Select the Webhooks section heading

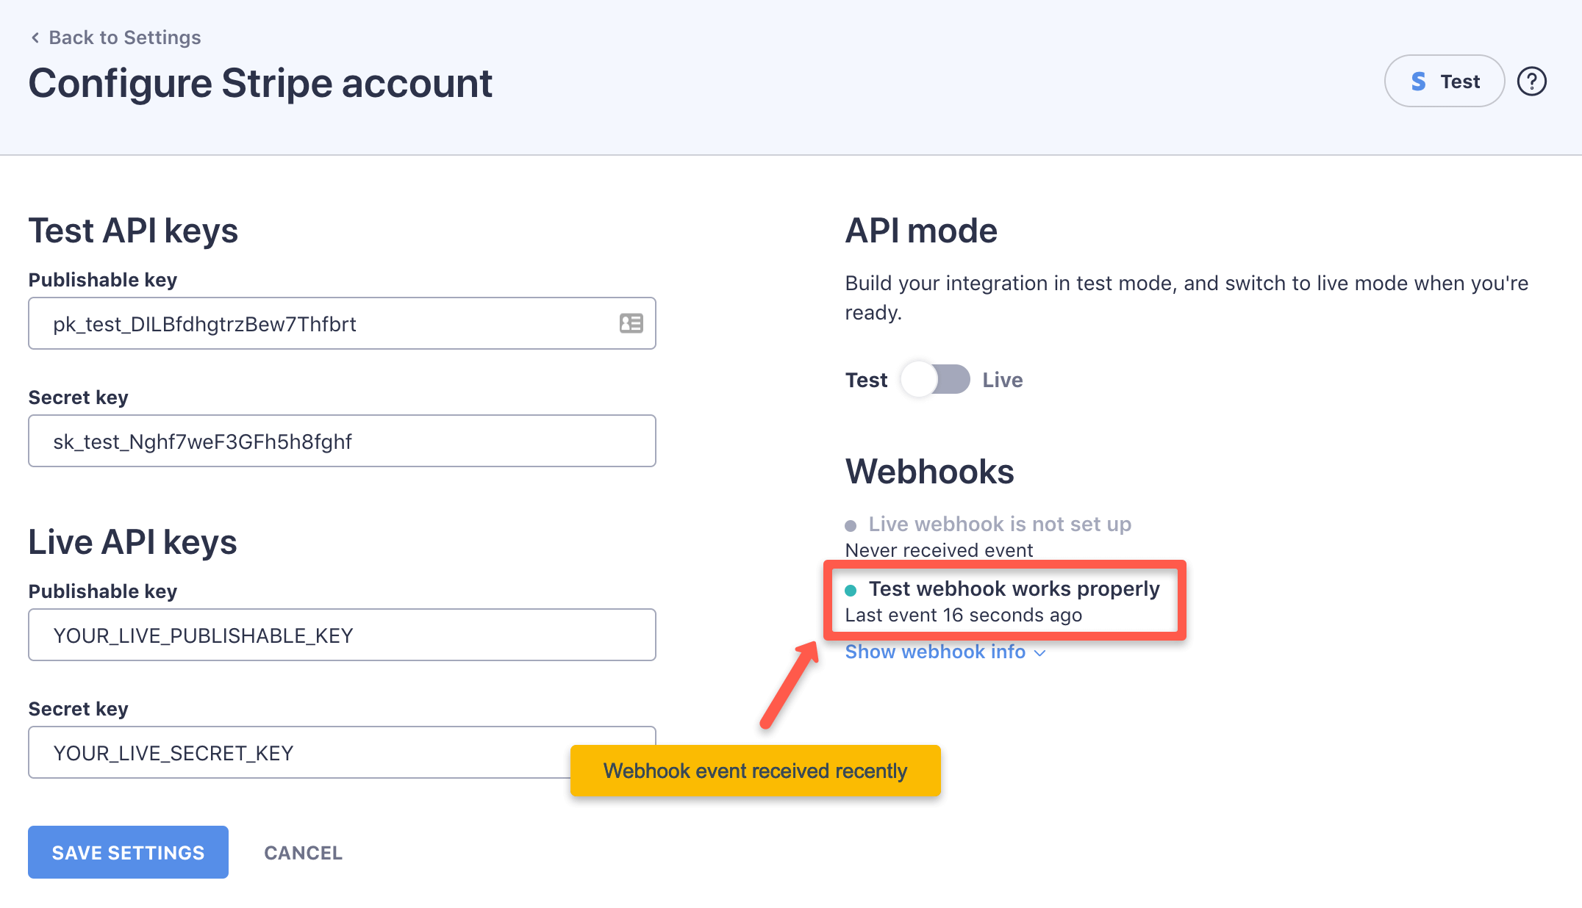(929, 472)
